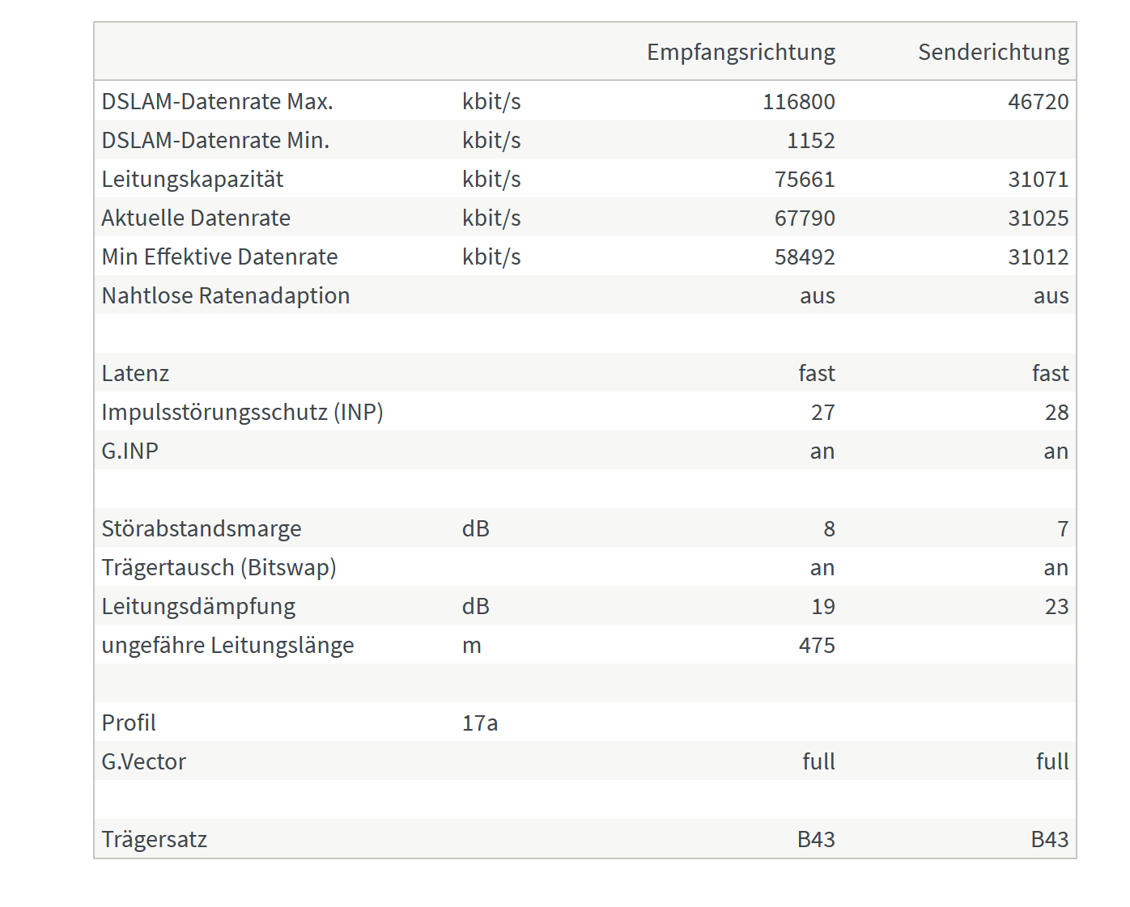
Task: Click kbit/s unit in Min Effektive Datenrate row
Action: pos(491,256)
